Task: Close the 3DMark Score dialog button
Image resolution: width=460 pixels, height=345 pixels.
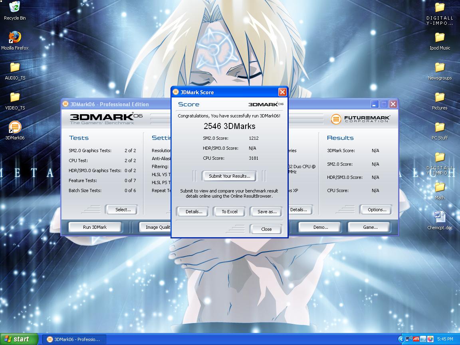Action: tap(266, 229)
